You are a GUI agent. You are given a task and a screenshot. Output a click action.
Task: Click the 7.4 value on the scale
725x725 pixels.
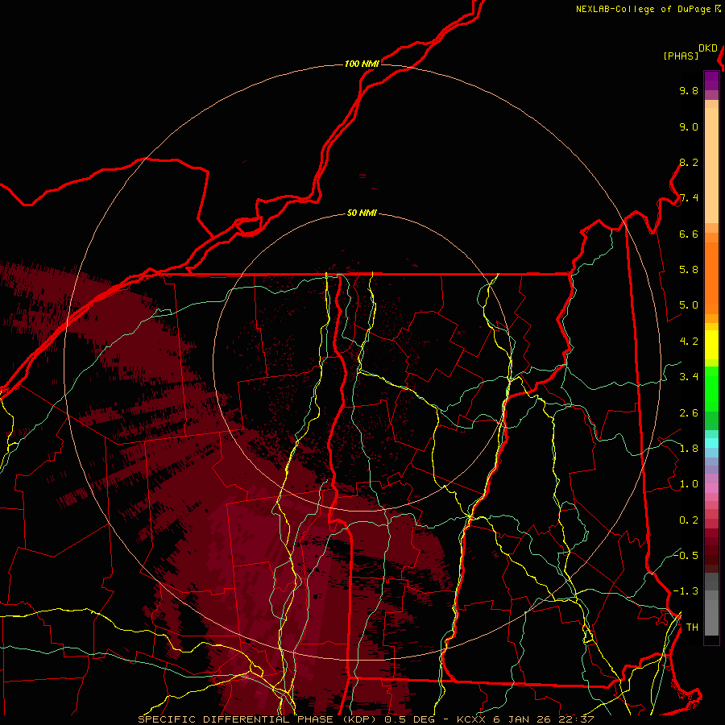689,198
